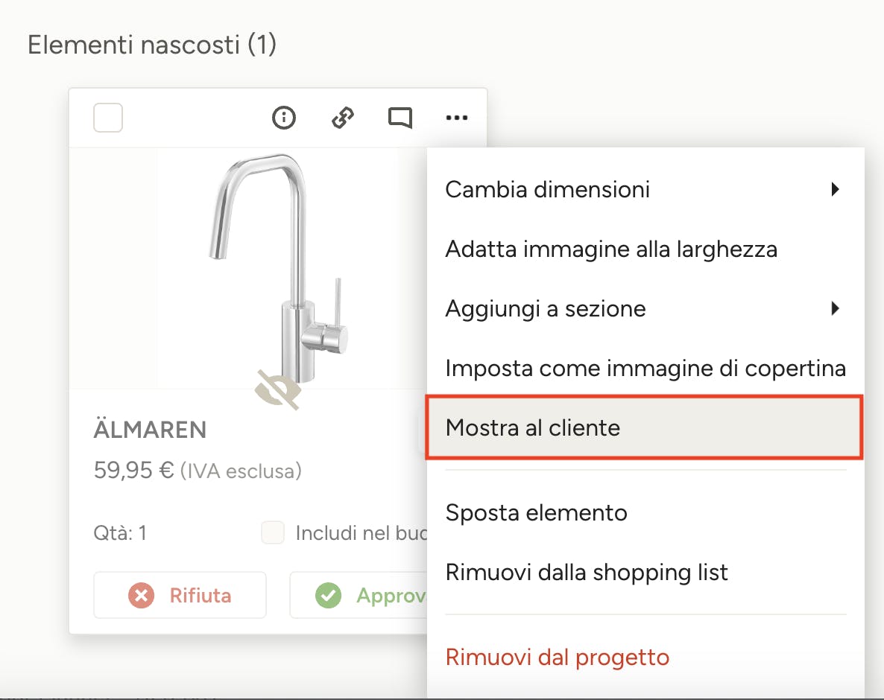This screenshot has height=700, width=884.
Task: Click the info icon on product card
Action: (284, 118)
